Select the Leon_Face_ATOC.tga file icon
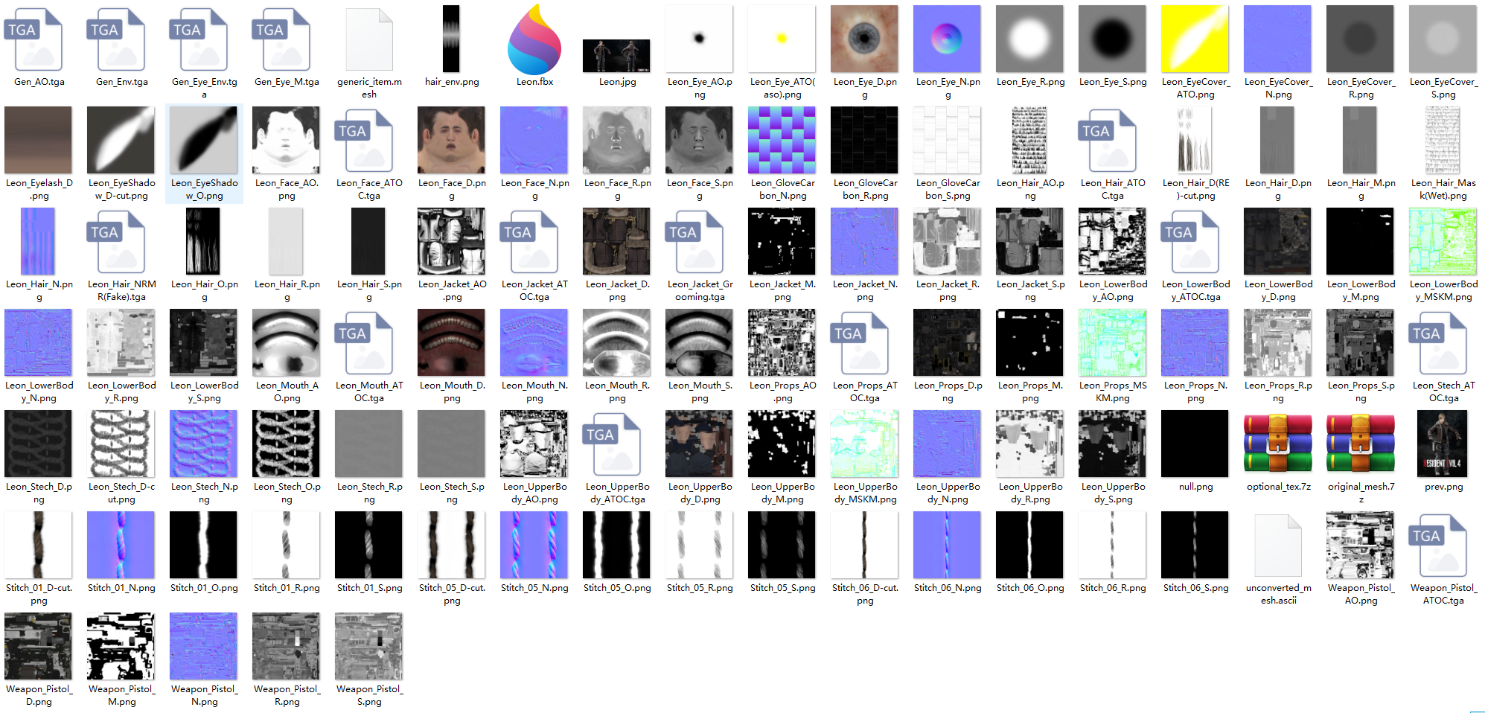1485x713 pixels. pos(369,141)
